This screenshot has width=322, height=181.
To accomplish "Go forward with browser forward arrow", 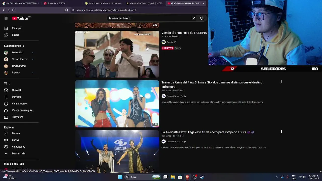I will [x=9, y=10].
